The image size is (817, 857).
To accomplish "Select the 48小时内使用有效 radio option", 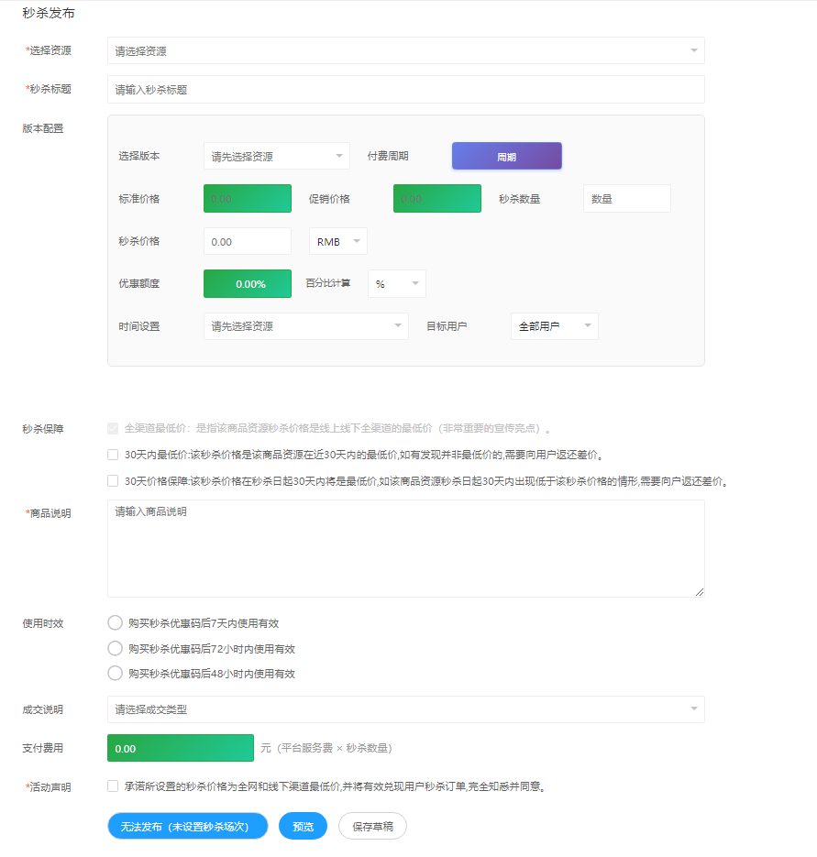I will point(116,673).
